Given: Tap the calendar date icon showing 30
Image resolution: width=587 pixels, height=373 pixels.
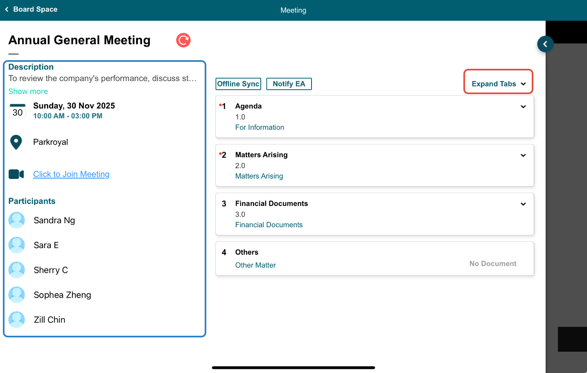Looking at the screenshot, I should pyautogui.click(x=18, y=111).
